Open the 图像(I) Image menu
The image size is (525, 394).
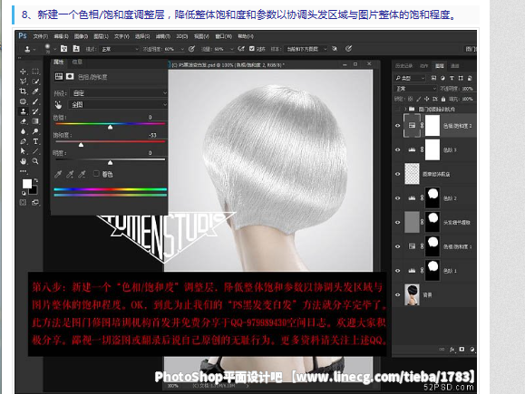point(81,36)
